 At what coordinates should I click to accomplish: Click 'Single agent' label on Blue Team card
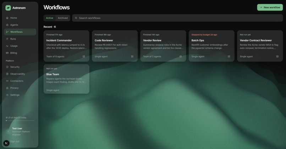click(53, 90)
